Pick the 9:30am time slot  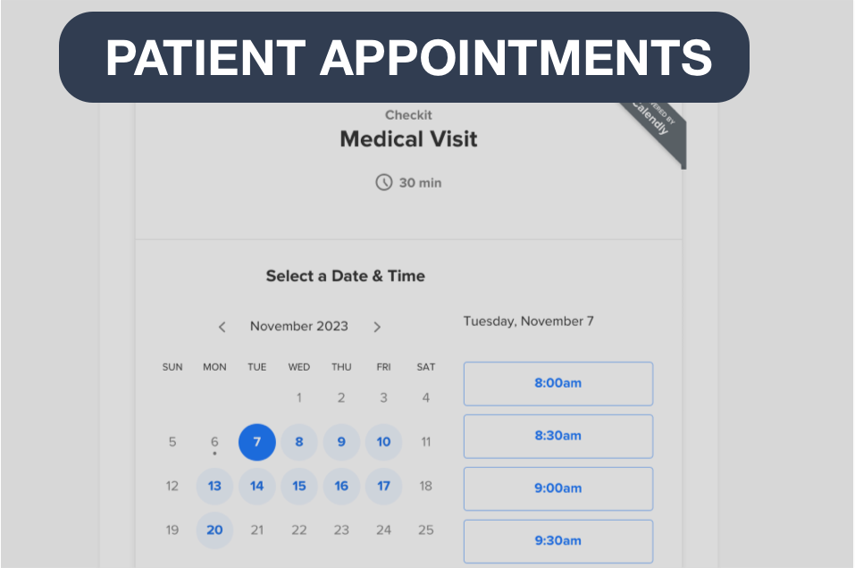pyautogui.click(x=557, y=540)
